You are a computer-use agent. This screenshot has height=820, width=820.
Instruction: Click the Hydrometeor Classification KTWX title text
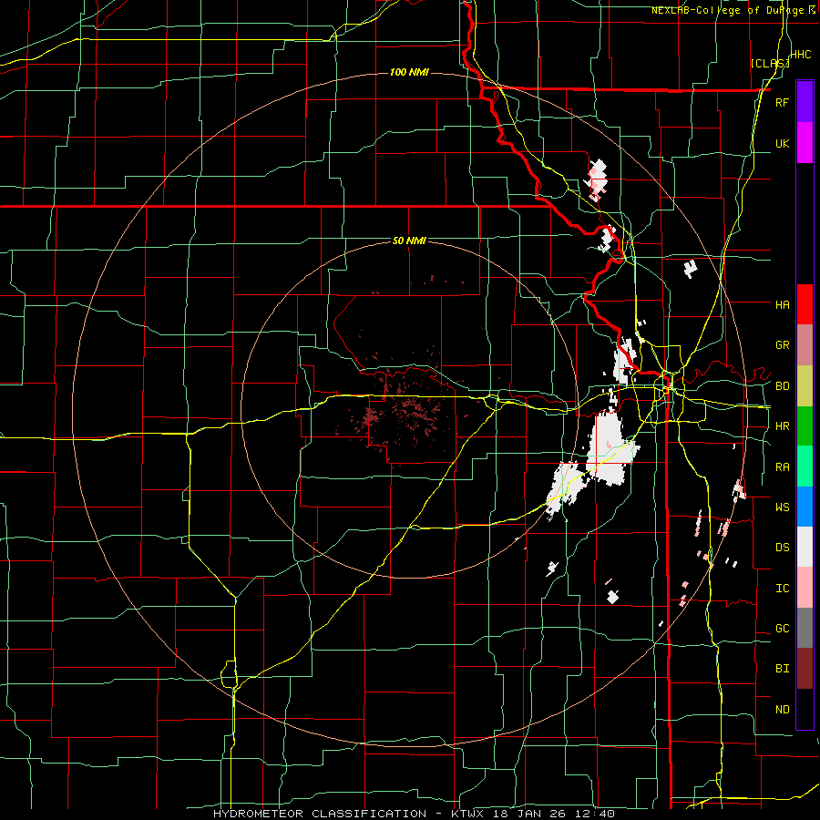coord(414,814)
